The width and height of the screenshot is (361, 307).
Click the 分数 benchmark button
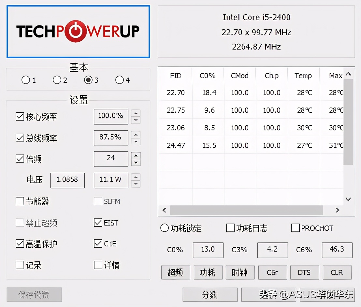210,295
